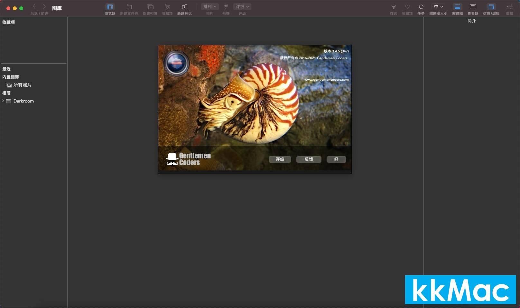Click the 图库 window title
This screenshot has height=308, width=520.
[57, 8]
